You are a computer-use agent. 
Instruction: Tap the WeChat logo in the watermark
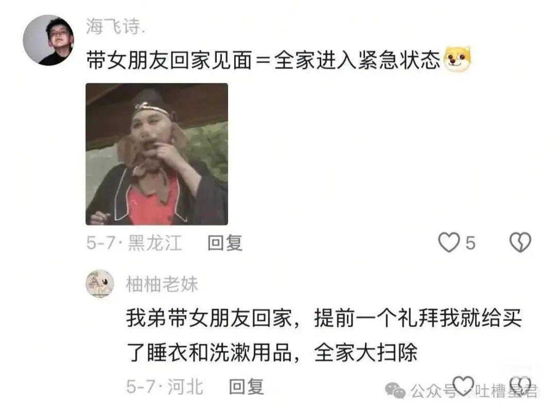(395, 390)
